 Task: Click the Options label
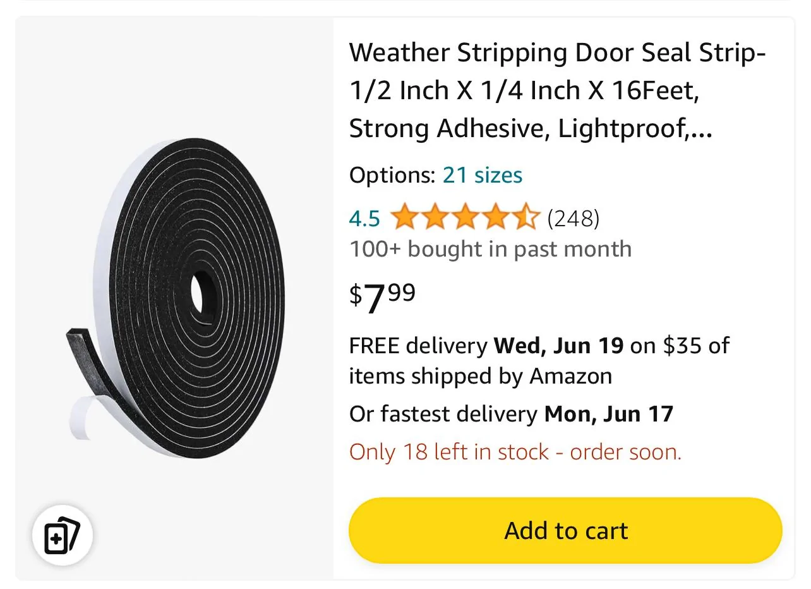(392, 175)
